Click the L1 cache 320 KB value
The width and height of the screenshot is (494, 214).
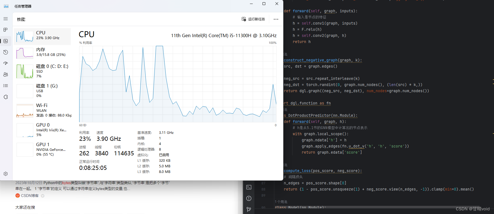(165, 161)
